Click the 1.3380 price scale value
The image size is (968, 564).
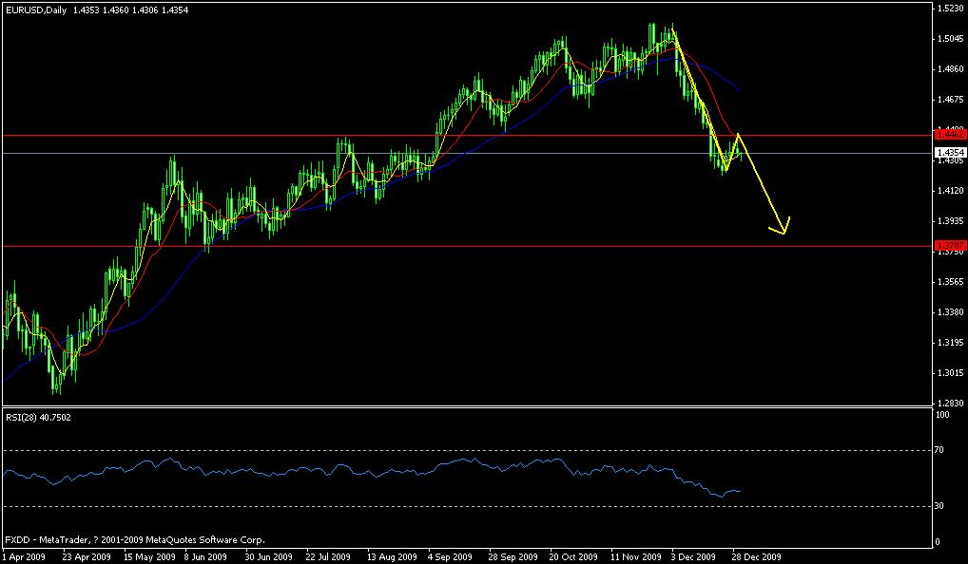(x=951, y=311)
